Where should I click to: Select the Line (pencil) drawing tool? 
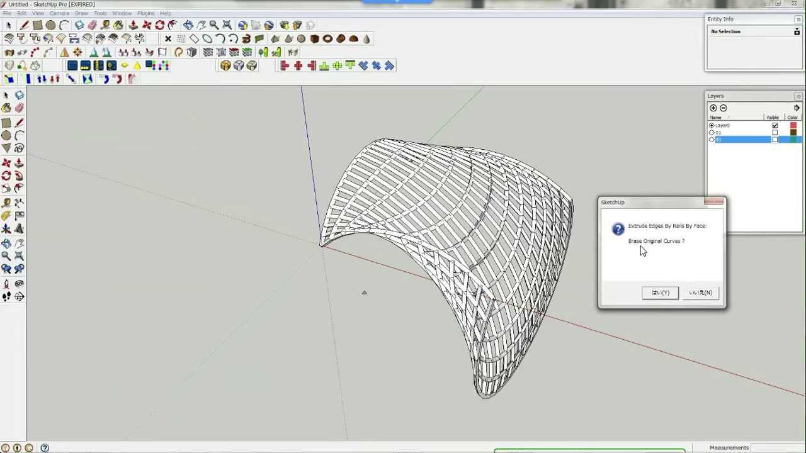point(20,121)
